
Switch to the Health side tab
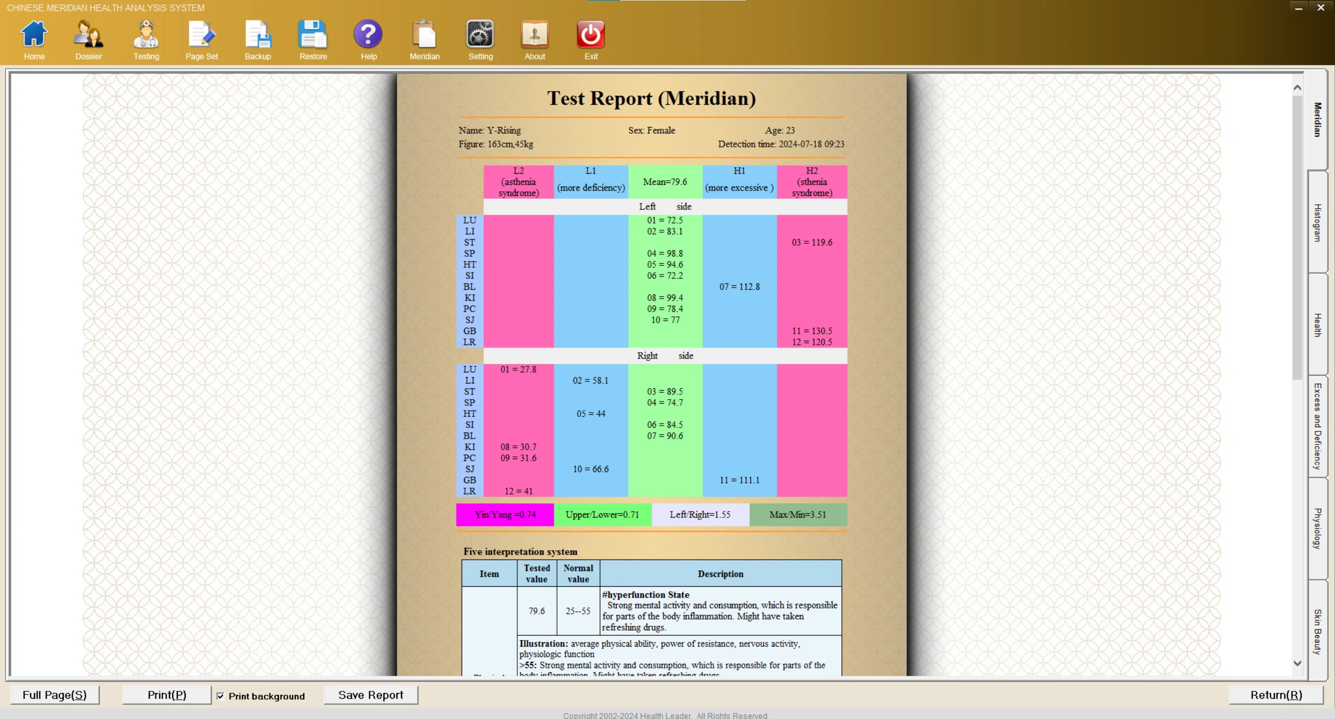pyautogui.click(x=1317, y=325)
